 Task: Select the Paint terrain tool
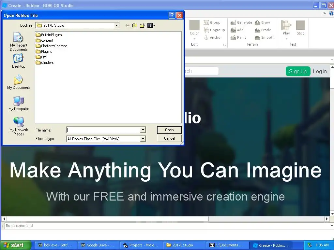tap(238, 37)
